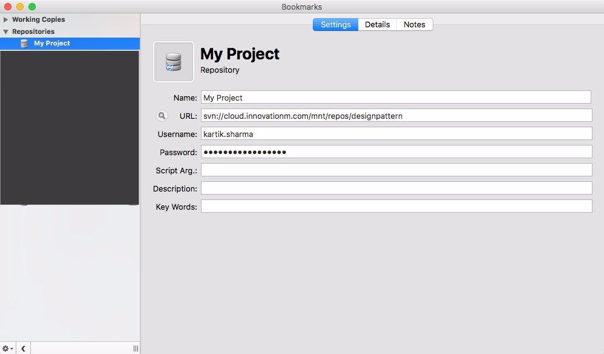Switch to the Details tab
Viewport: 604px width, 354px height.
point(377,25)
